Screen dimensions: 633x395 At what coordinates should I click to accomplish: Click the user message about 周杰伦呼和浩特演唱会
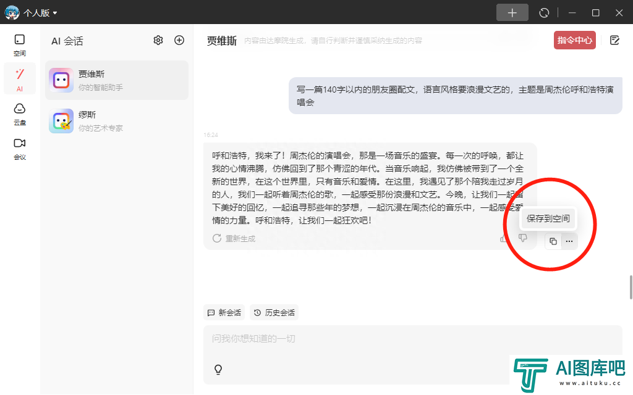pyautogui.click(x=456, y=96)
